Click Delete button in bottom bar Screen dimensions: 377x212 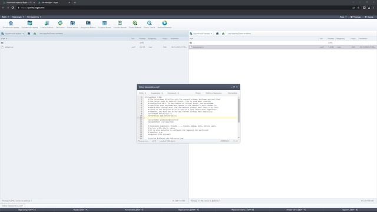350,210
